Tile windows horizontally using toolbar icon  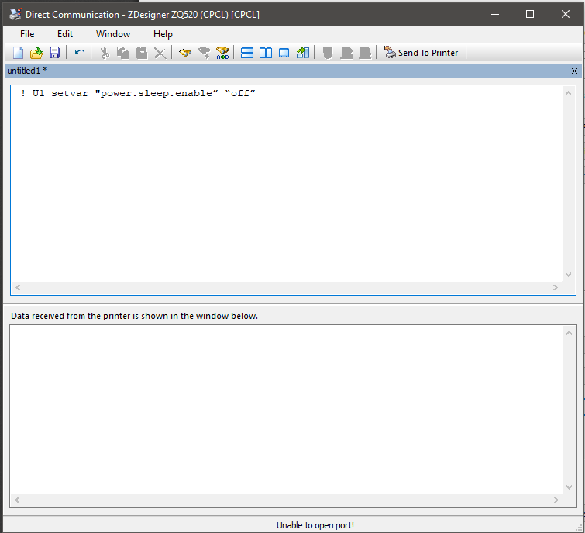click(x=247, y=53)
